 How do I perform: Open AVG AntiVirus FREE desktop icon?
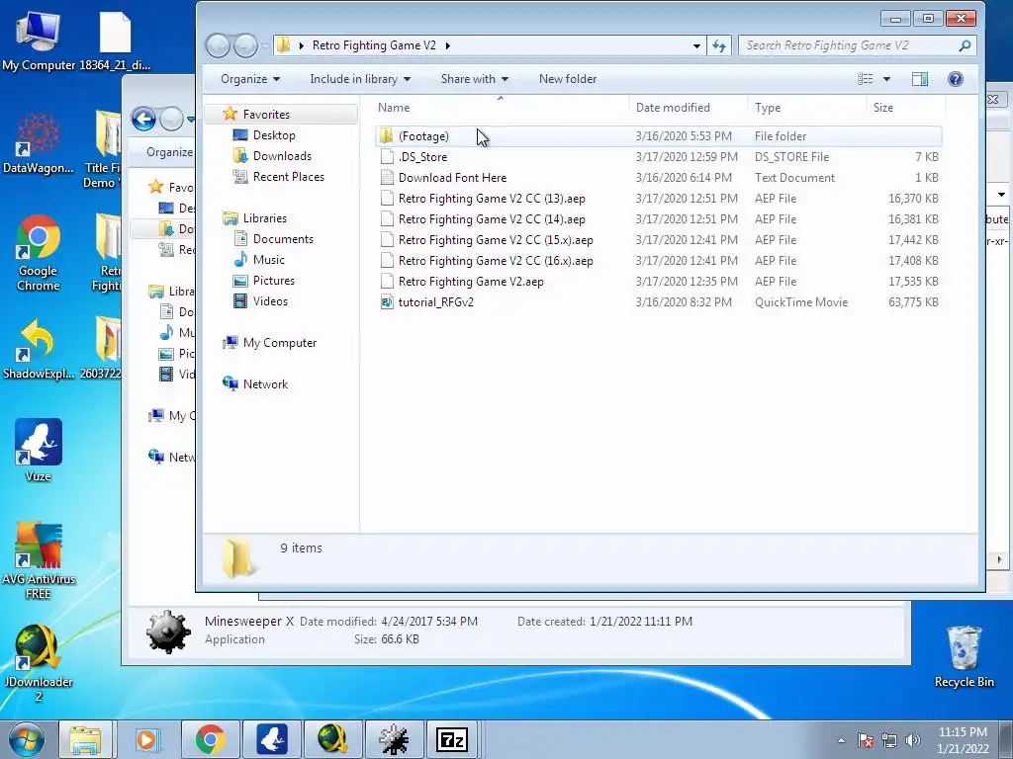click(x=39, y=560)
